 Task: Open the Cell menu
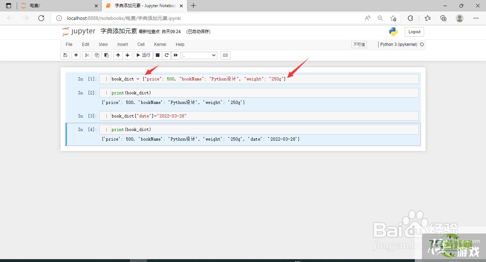click(x=141, y=44)
